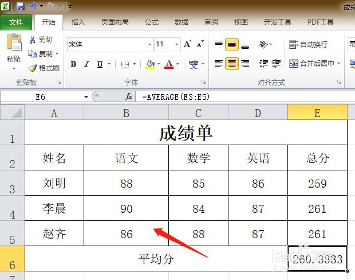The image size is (355, 280).
Task: Expand the 复制 copy dropdown arrow
Action: (x=57, y=54)
